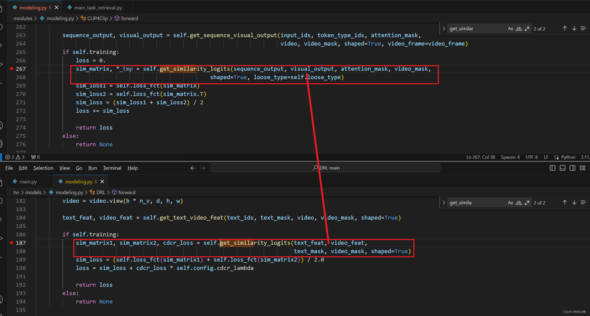Open errors and warnings in status bar
Image resolution: width=590 pixels, height=316 pixels.
click(x=15, y=157)
